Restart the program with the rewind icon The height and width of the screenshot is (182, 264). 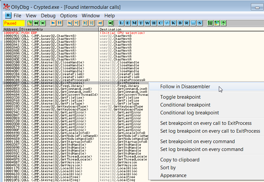36,23
